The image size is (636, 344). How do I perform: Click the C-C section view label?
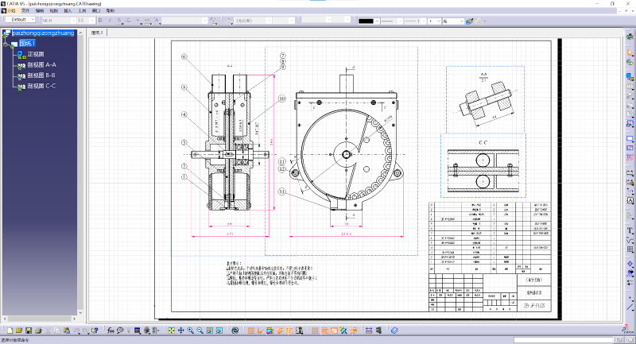coord(483,143)
